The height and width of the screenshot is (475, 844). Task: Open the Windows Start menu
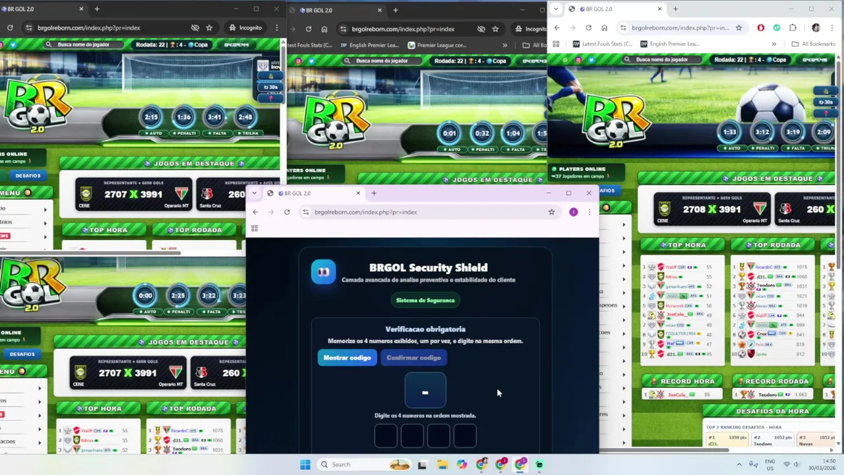tap(305, 464)
